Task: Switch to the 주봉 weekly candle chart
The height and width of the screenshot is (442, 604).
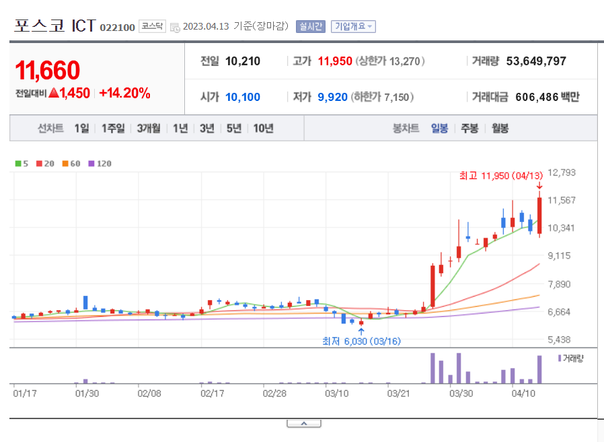Action: (x=469, y=128)
